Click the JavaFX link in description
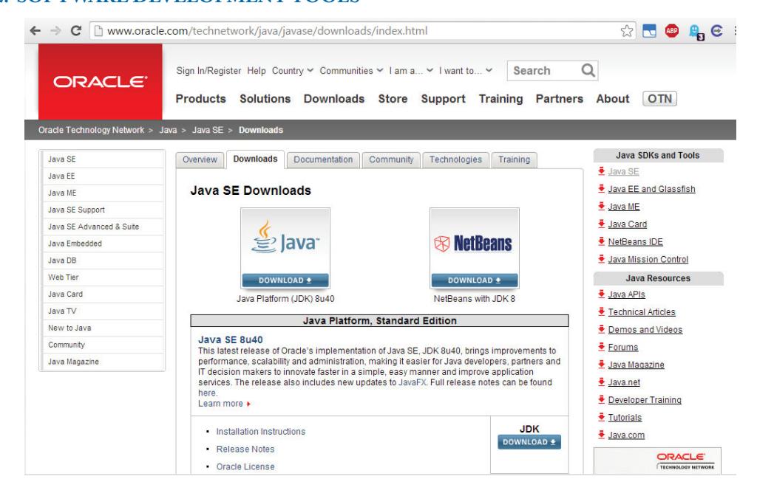Image resolution: width=757 pixels, height=496 pixels. (413, 382)
